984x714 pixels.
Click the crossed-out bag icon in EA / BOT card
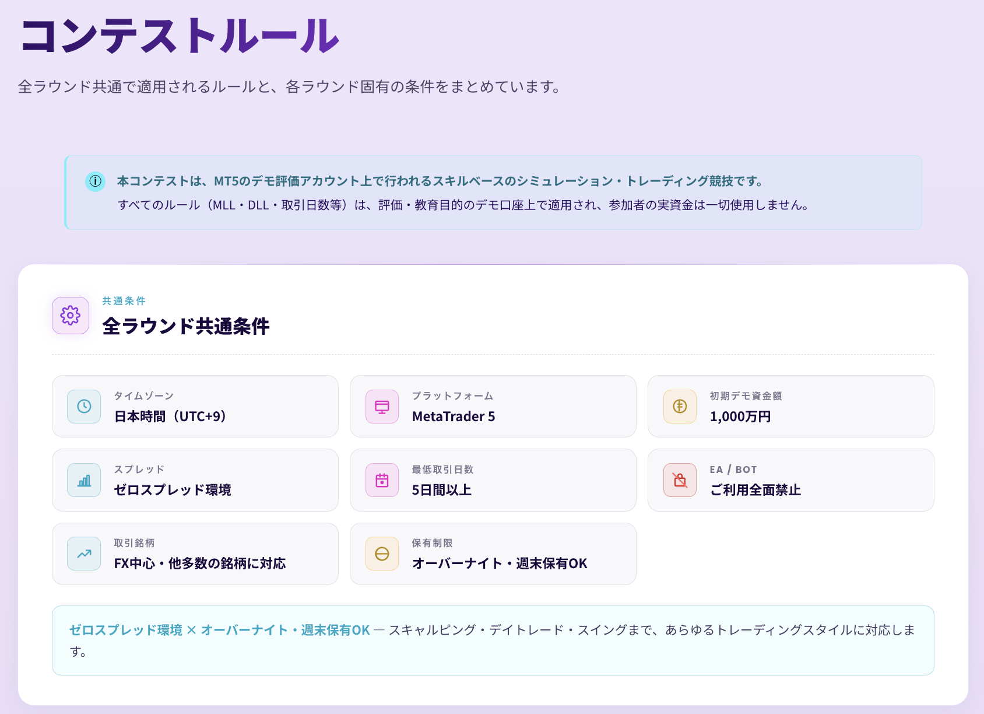[x=680, y=480]
